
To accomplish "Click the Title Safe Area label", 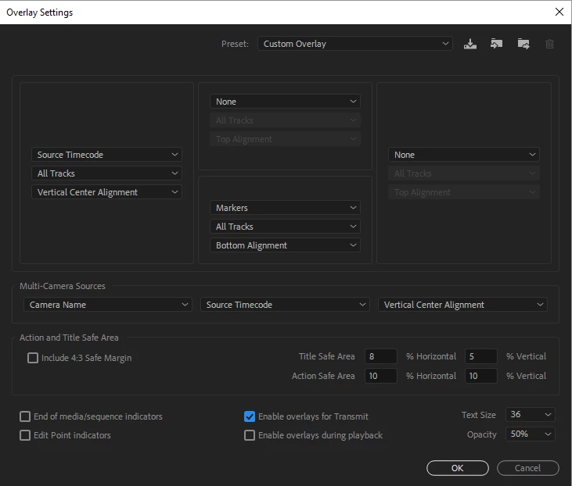I will click(x=326, y=356).
